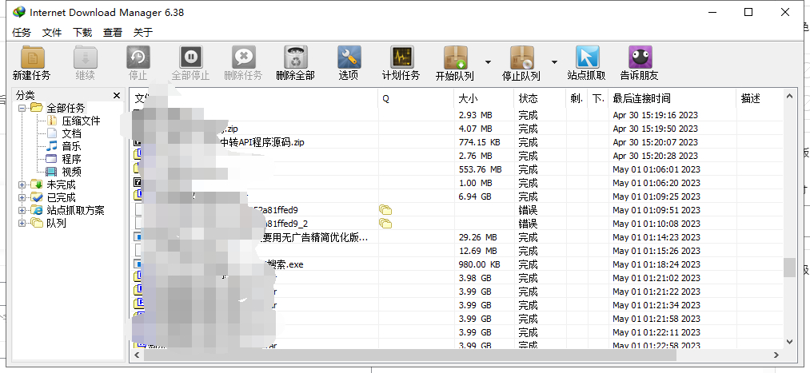Select the 音乐 category in tree
810x373 pixels.
point(71,146)
